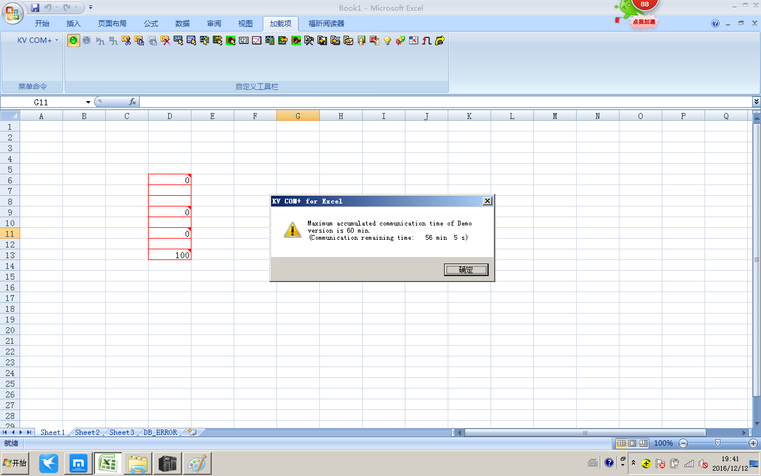Click the Excel help question mark icon
Screen dimensions: 761x476
715,24
